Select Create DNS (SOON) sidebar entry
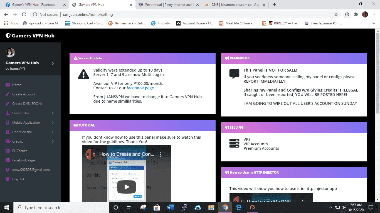This screenshot has height=213, width=380. pos(27,104)
